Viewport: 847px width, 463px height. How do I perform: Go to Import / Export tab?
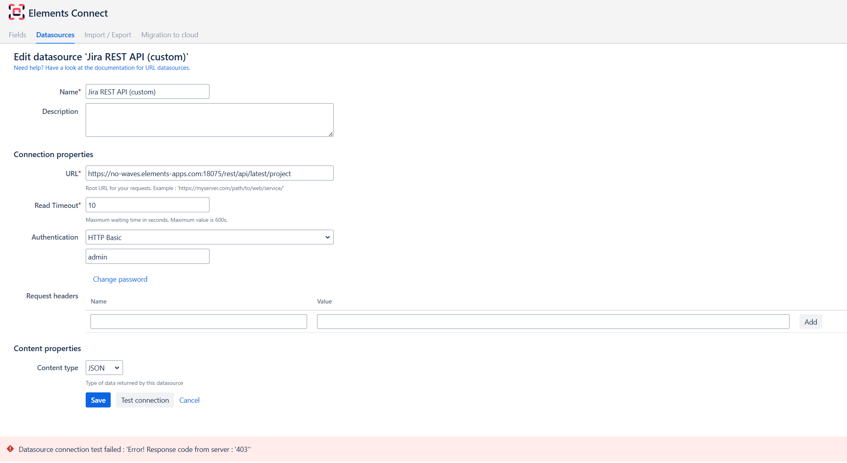tap(108, 35)
